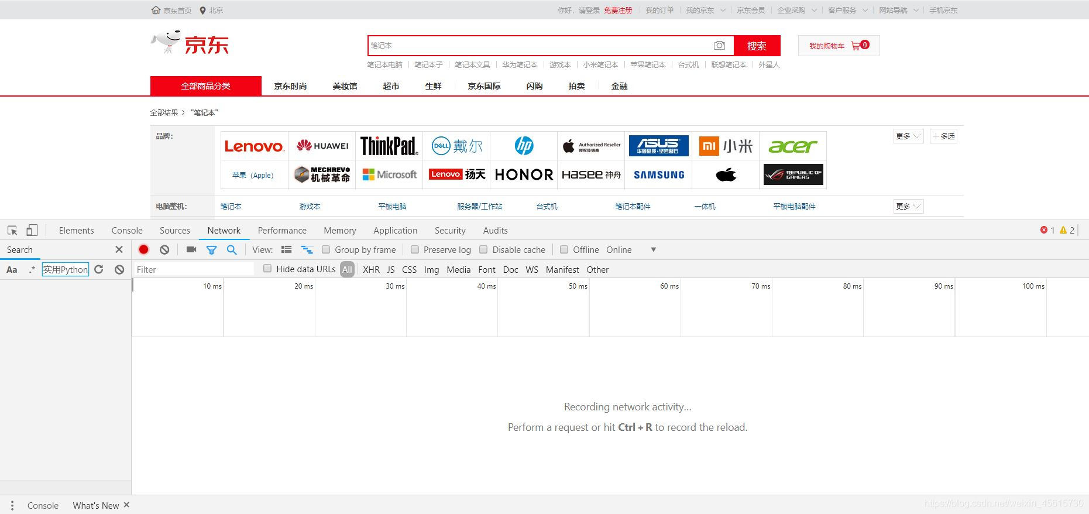Click the inspect element picker icon
Image resolution: width=1089 pixels, height=514 pixels.
click(12, 231)
